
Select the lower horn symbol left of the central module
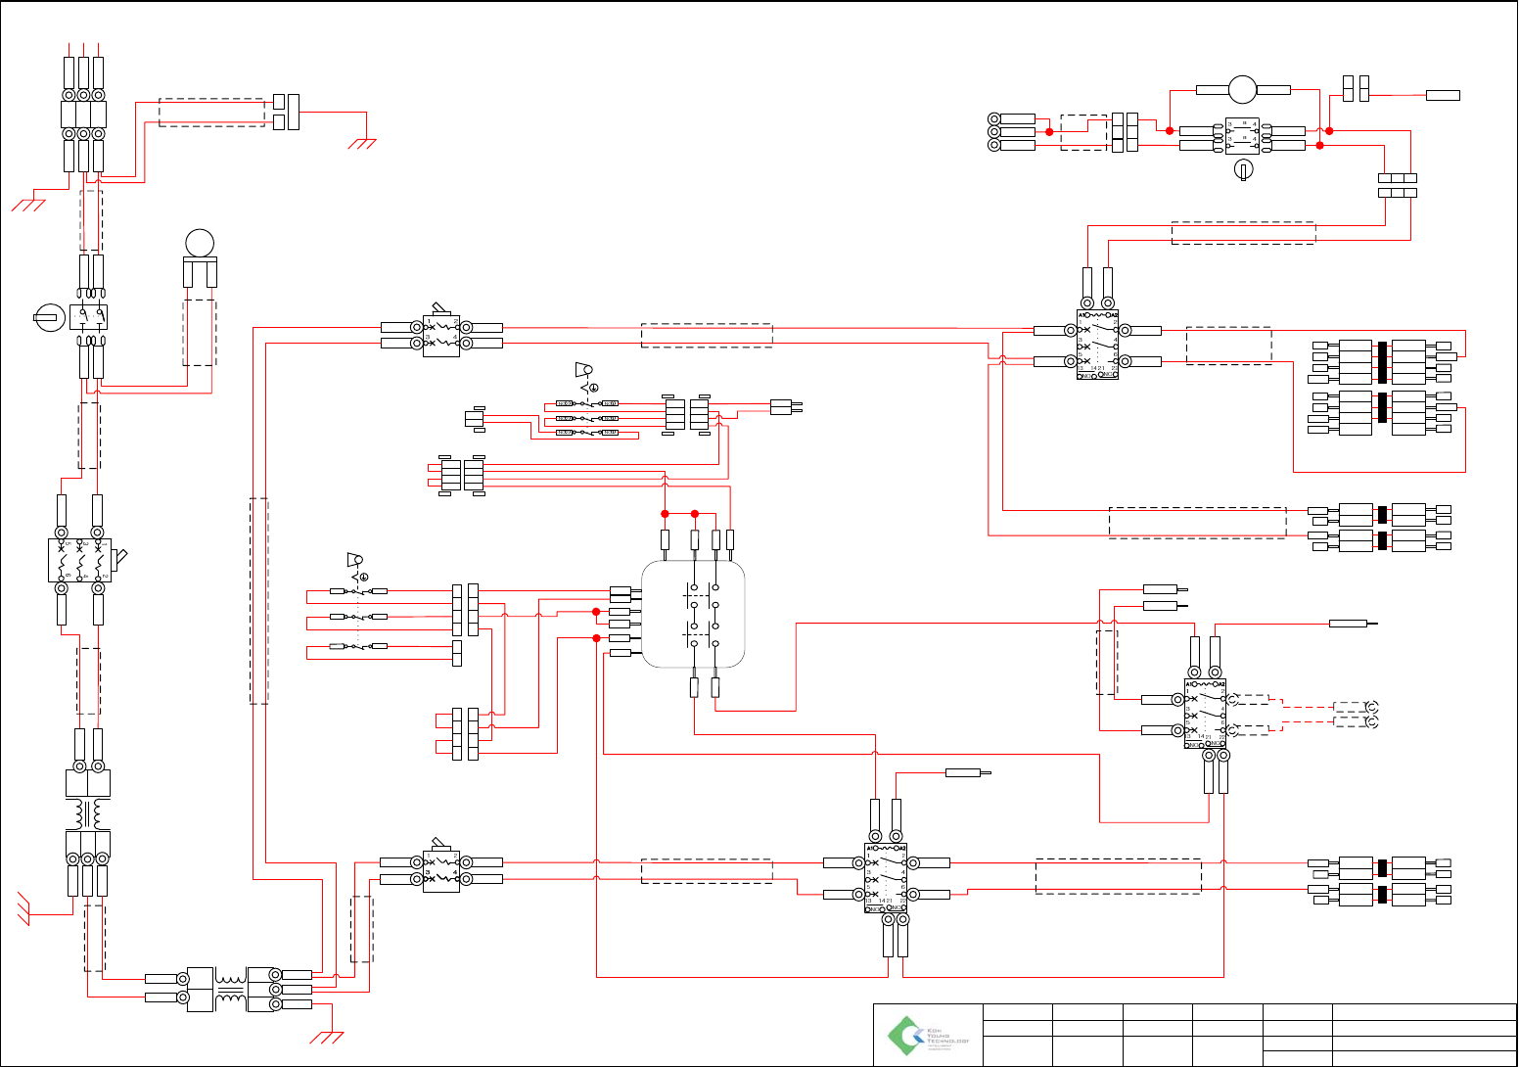pyautogui.click(x=356, y=560)
